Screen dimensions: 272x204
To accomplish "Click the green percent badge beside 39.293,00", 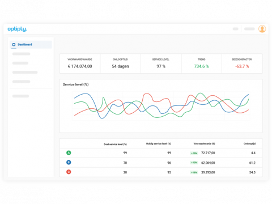I will click(194, 172).
